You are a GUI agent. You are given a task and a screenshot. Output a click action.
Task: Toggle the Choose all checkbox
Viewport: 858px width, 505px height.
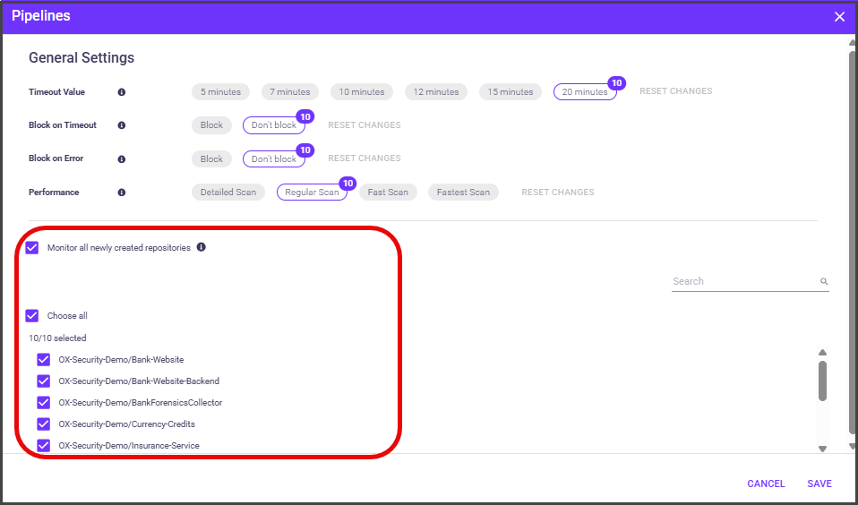tap(32, 316)
